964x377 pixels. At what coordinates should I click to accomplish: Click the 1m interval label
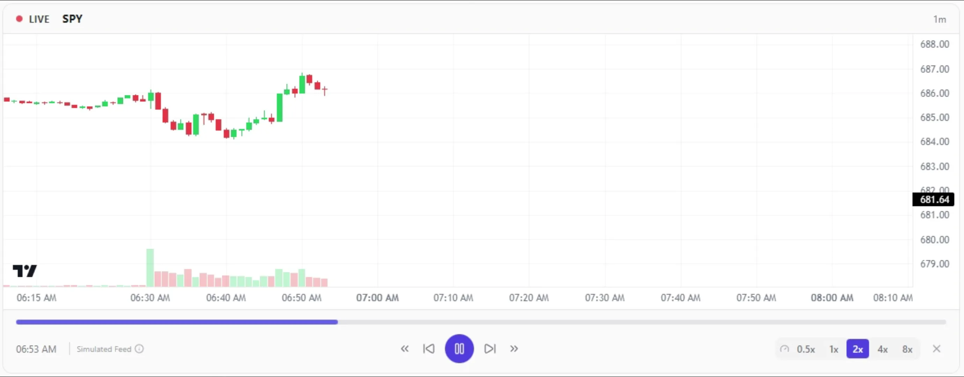tap(940, 20)
